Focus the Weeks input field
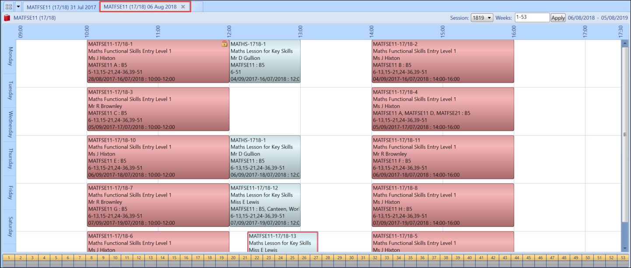The image size is (631, 268). pyautogui.click(x=532, y=17)
